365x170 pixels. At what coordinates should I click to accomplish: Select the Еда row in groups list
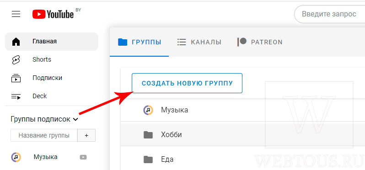coord(243,159)
